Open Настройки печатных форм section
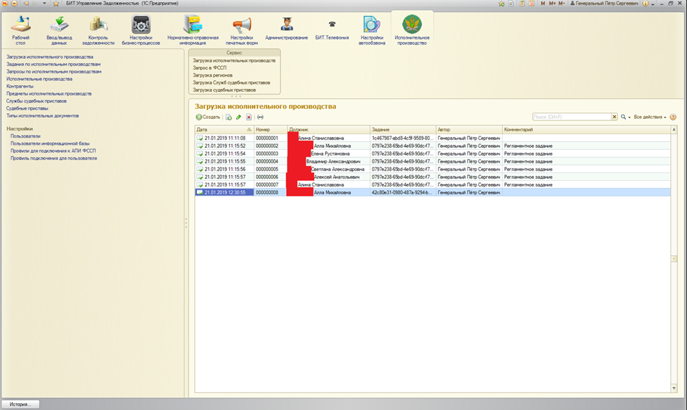687x410 pixels. (242, 30)
